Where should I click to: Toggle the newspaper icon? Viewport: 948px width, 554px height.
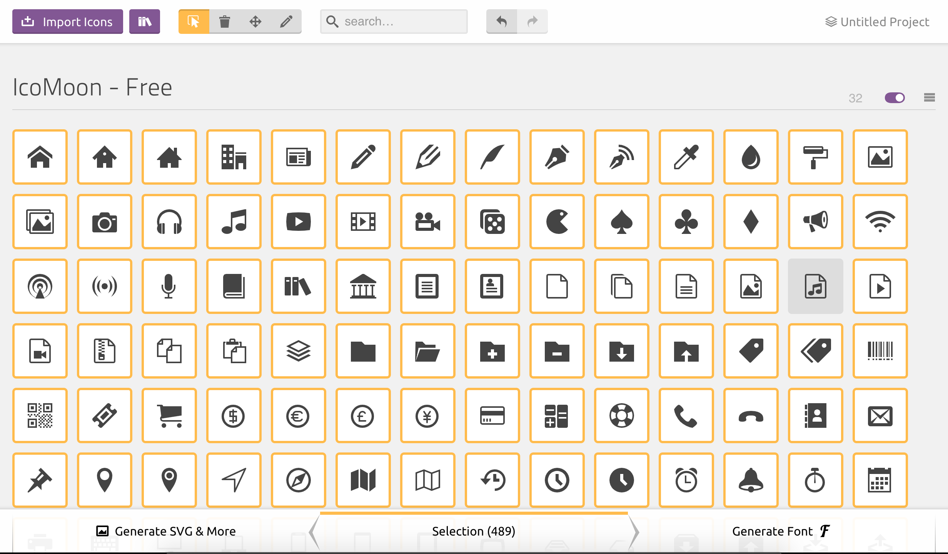coord(299,157)
